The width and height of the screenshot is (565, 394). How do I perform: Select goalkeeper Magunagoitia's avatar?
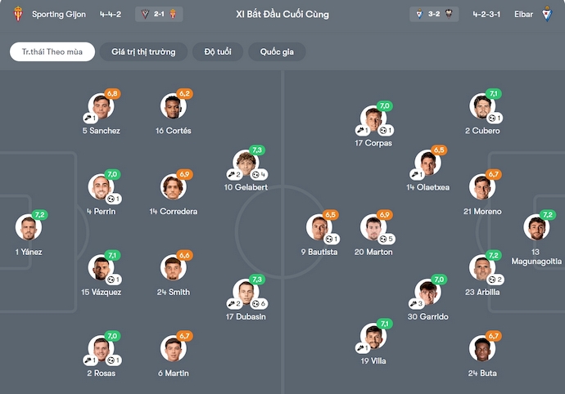pyautogui.click(x=536, y=228)
